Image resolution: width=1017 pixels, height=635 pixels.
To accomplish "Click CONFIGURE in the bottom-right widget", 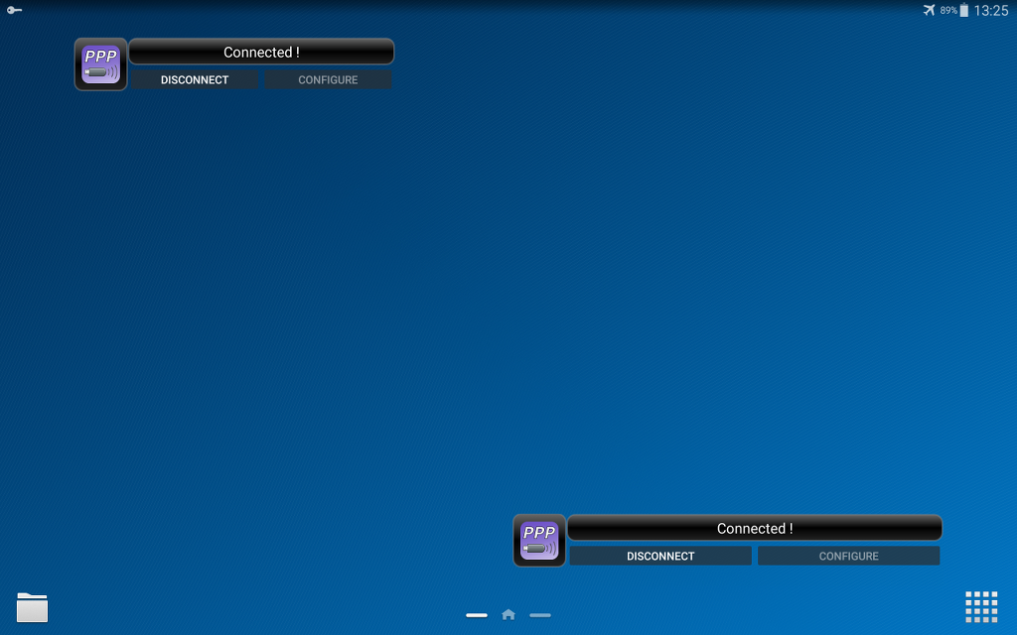I will pos(848,556).
